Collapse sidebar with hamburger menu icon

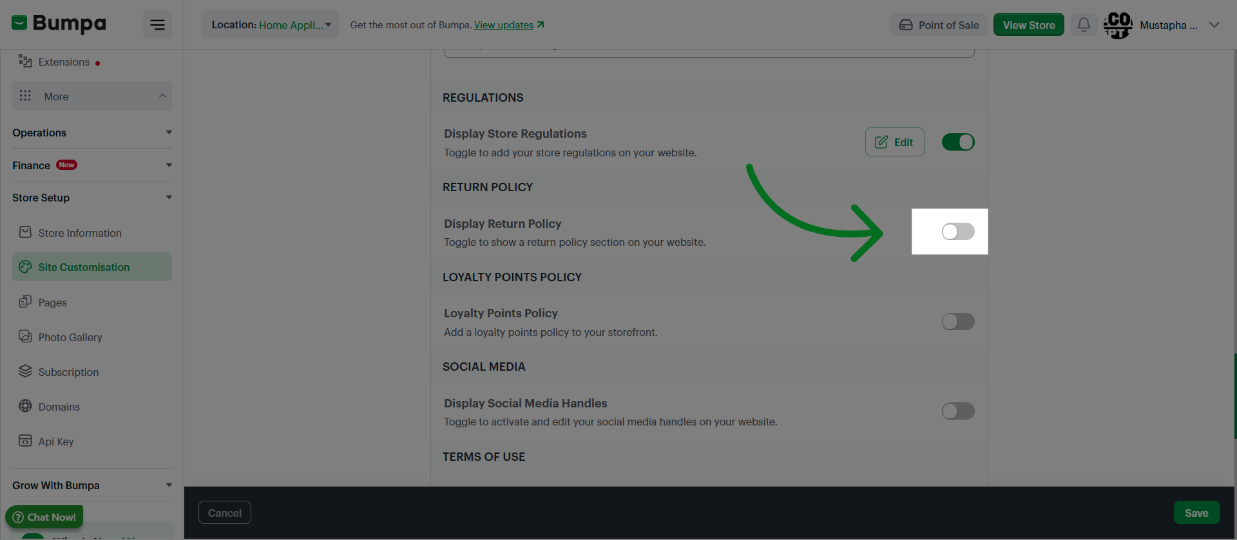[x=157, y=25]
